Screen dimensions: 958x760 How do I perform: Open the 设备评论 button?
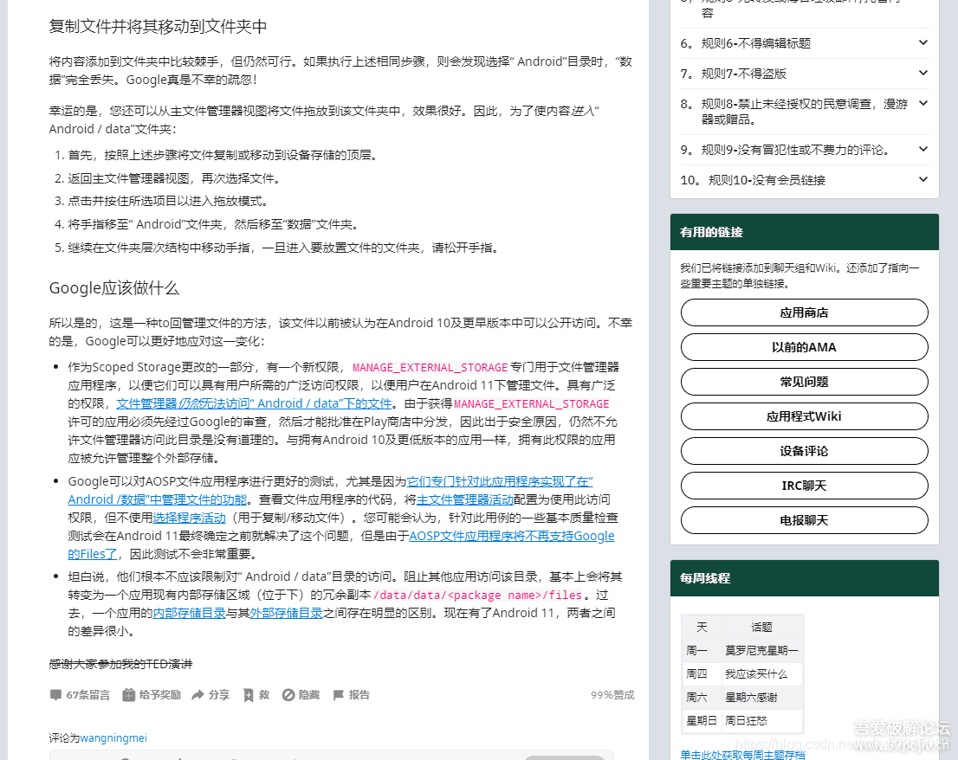tap(804, 451)
